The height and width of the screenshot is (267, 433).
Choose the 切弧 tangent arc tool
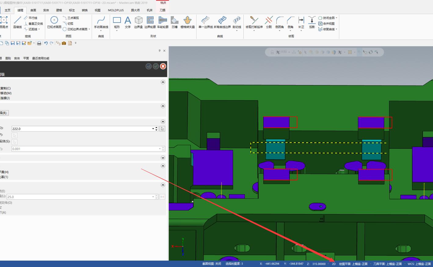(x=68, y=23)
